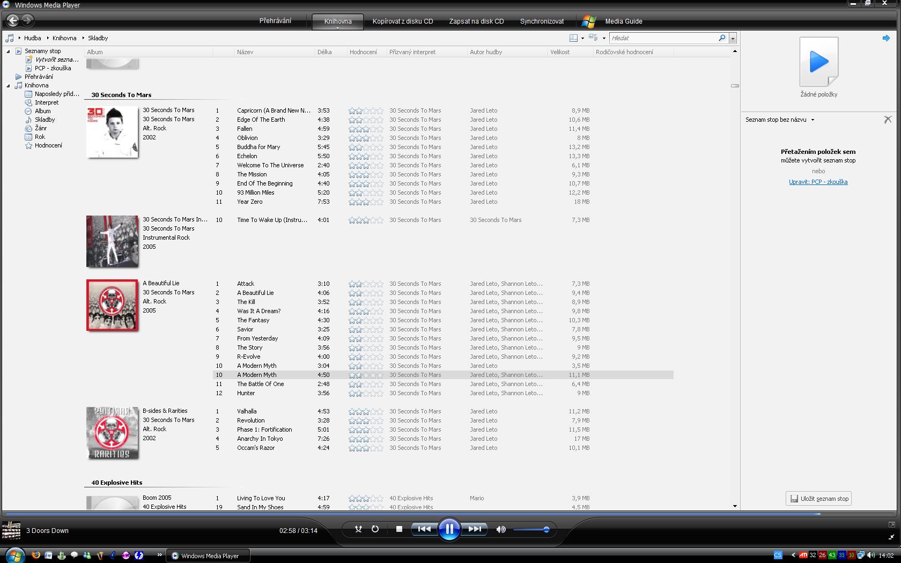Expand breadcrumb arrow after Hudba
This screenshot has width=901, height=563.
pos(47,38)
